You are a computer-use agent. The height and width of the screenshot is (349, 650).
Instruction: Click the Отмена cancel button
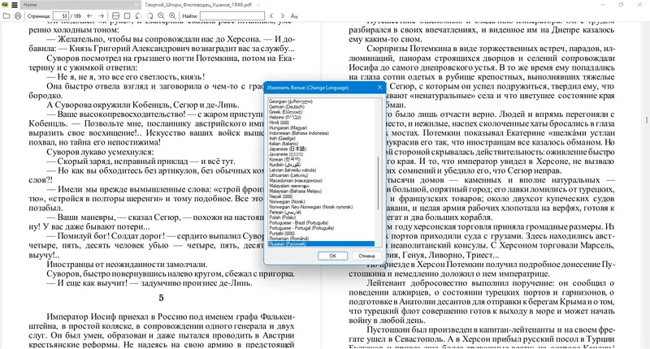point(366,256)
